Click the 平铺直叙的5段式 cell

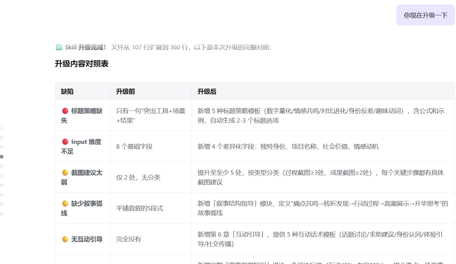click(x=139, y=208)
